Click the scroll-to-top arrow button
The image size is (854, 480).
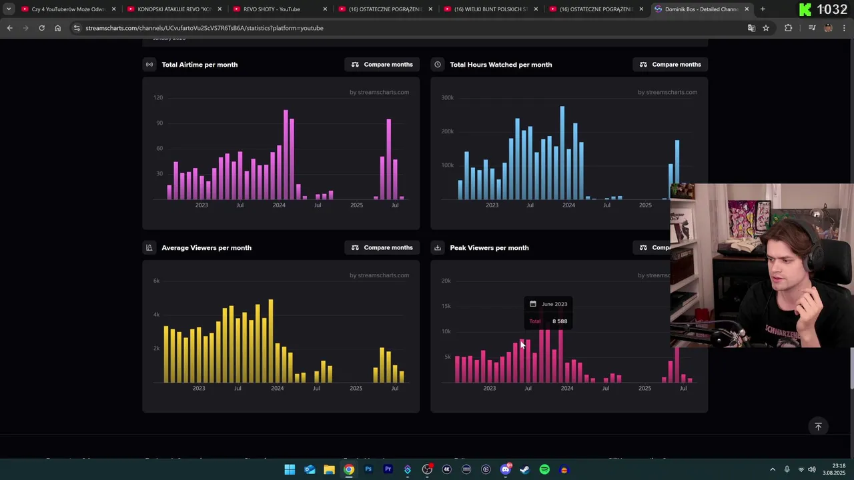coord(818,427)
